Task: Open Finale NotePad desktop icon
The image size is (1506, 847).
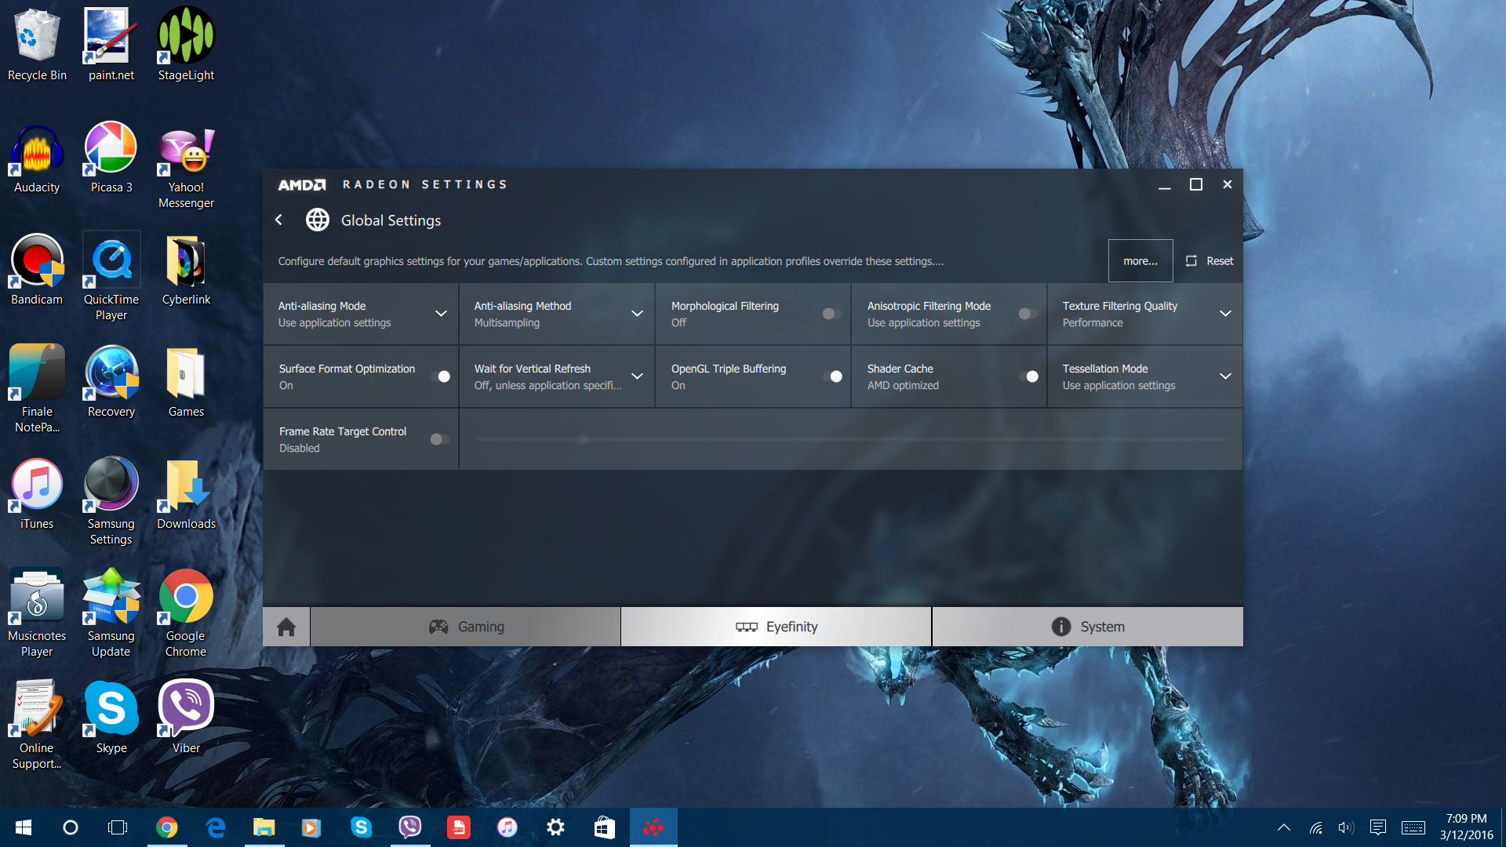Action: click(37, 389)
